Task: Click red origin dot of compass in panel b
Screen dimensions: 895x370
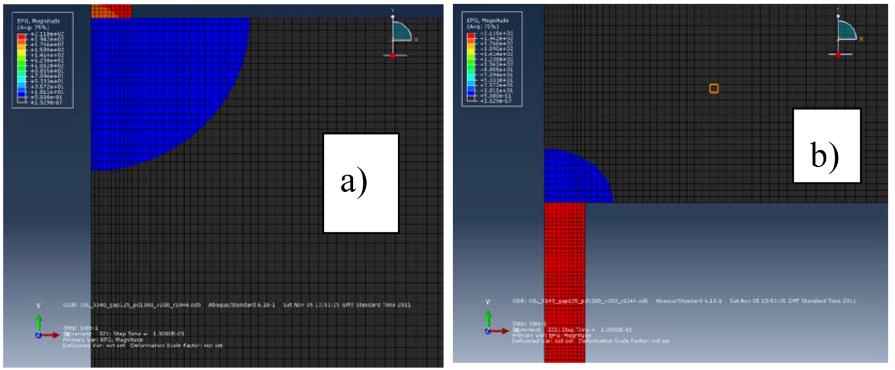Action: pos(838,54)
